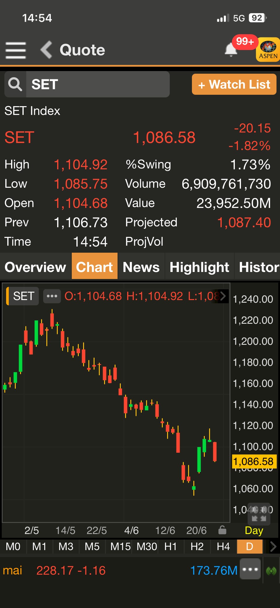The image size is (280, 608).
Task: Tap the SET symbol search field
Action: (x=98, y=84)
